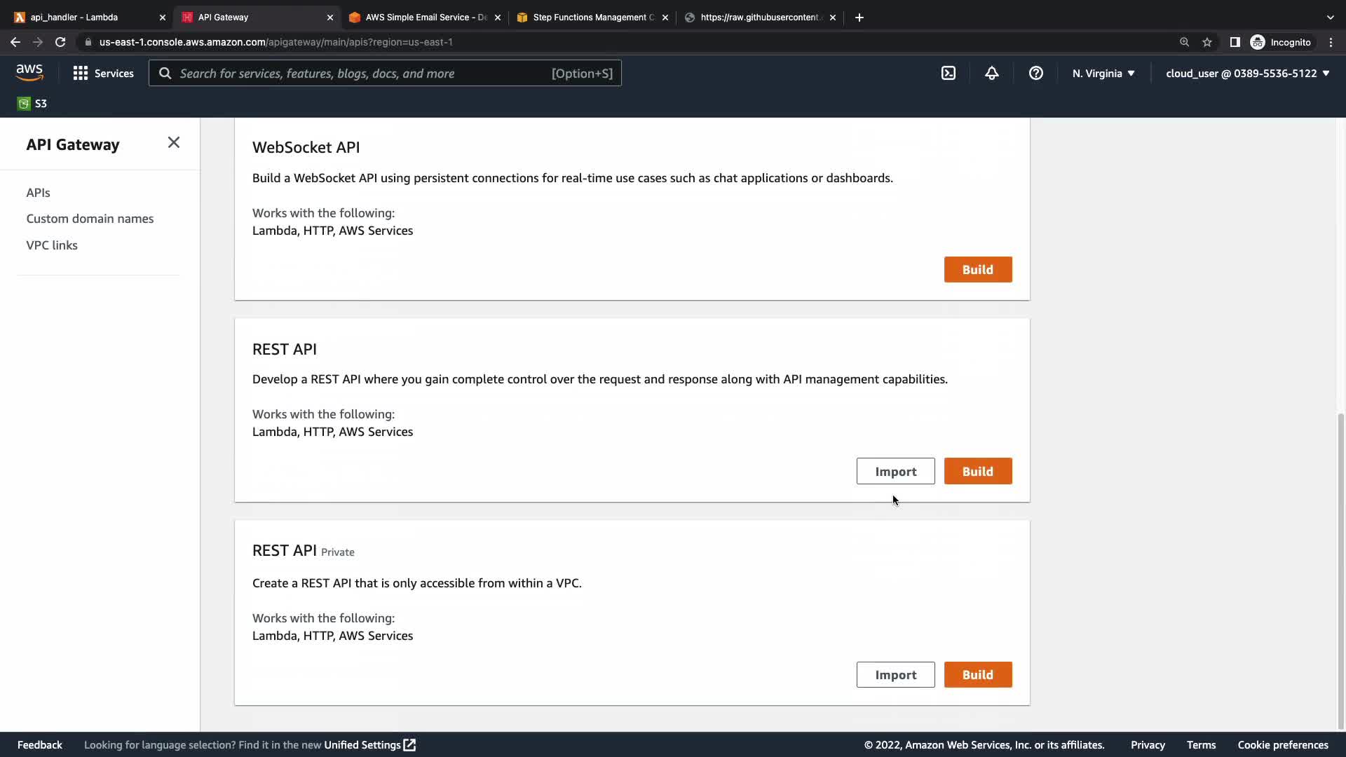Switch to the api_handler Lambda tab
The height and width of the screenshot is (757, 1346).
tap(74, 18)
